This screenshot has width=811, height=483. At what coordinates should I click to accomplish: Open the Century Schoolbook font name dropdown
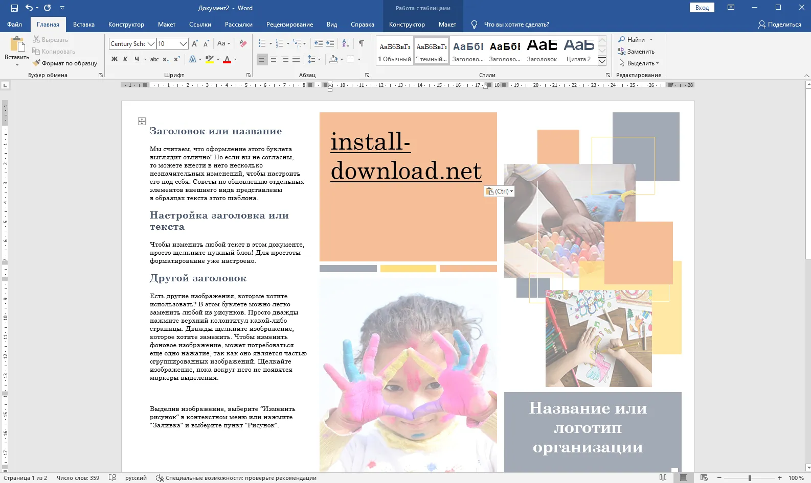151,44
